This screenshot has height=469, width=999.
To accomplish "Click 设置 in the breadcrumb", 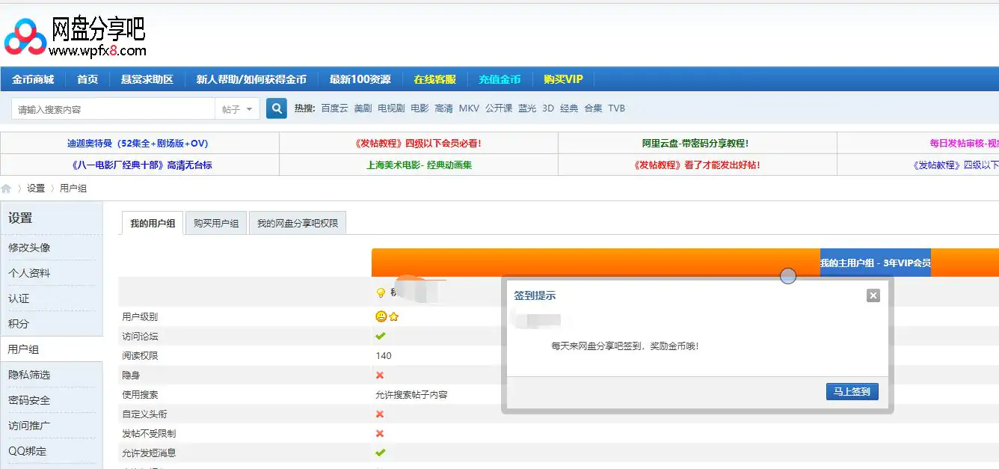I will tap(36, 188).
